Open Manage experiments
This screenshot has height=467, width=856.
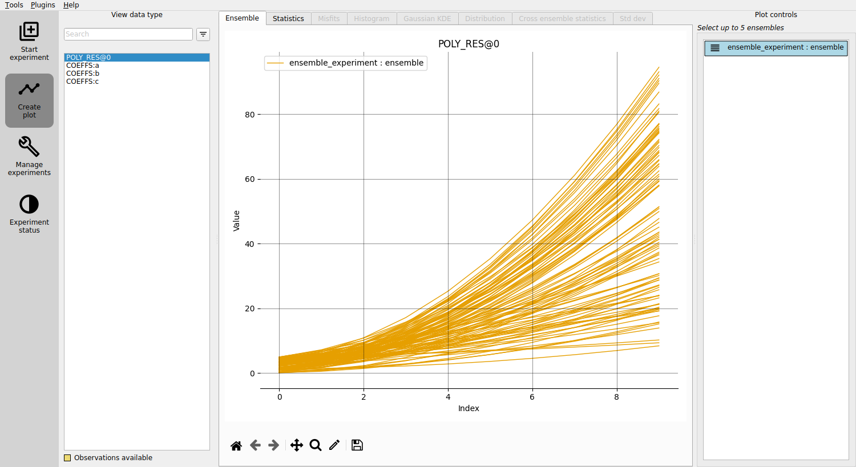[x=29, y=156]
